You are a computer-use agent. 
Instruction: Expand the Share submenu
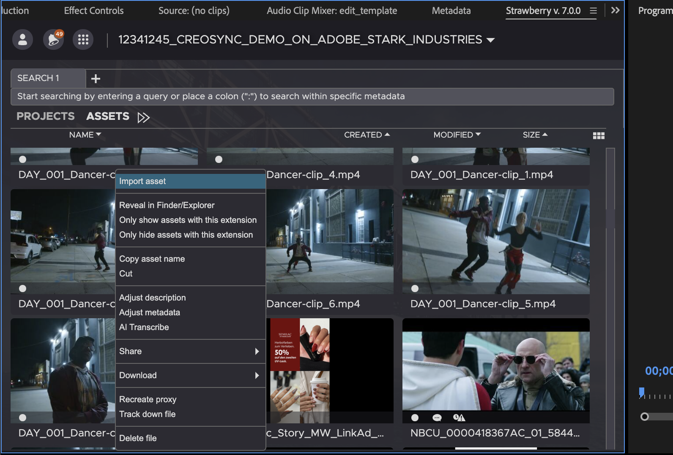tap(190, 351)
